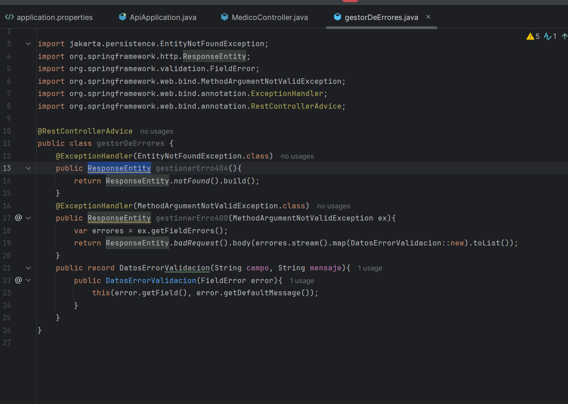Click the gestorDeErrores class name on line 11
This screenshot has height=404, width=568.
[x=131, y=144]
